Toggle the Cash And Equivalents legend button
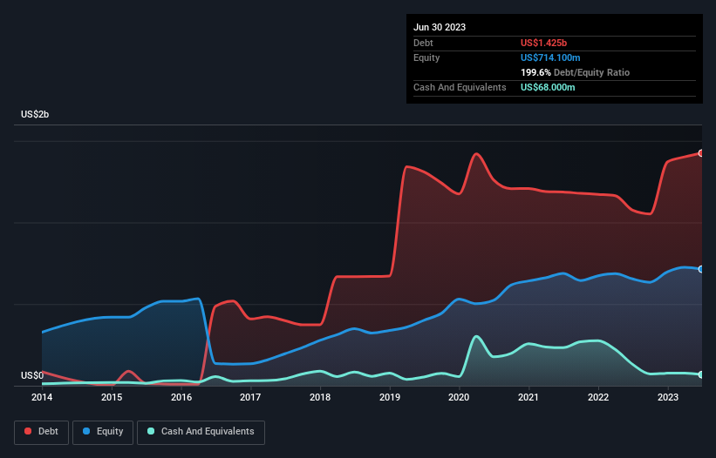The image size is (716, 458). pyautogui.click(x=201, y=432)
